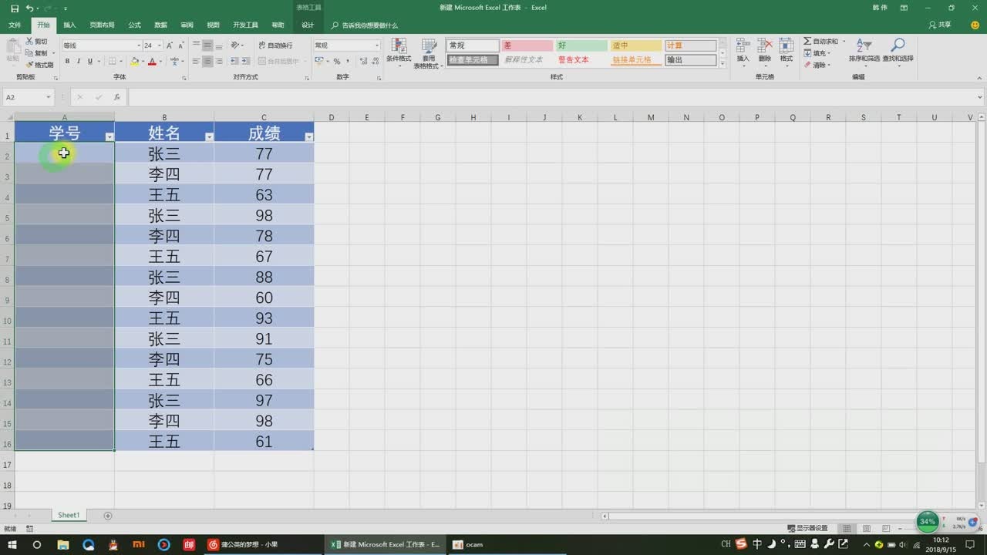Toggle middle vertical alignment
The width and height of the screenshot is (987, 555).
click(x=207, y=45)
